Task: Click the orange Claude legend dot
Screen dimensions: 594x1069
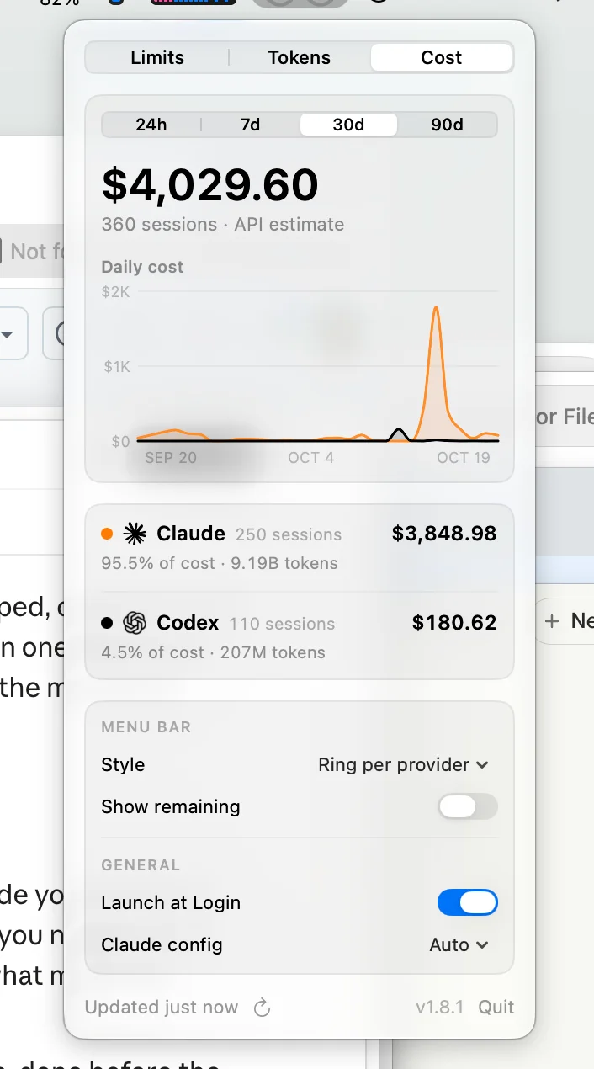Action: (107, 534)
